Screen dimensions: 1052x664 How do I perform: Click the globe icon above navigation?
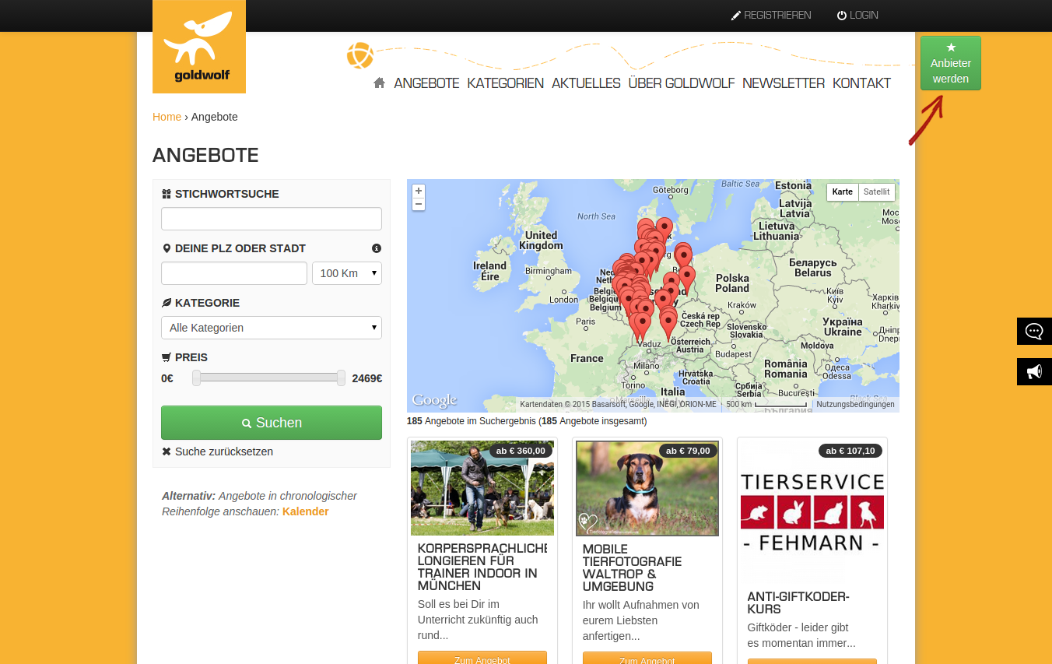coord(360,55)
